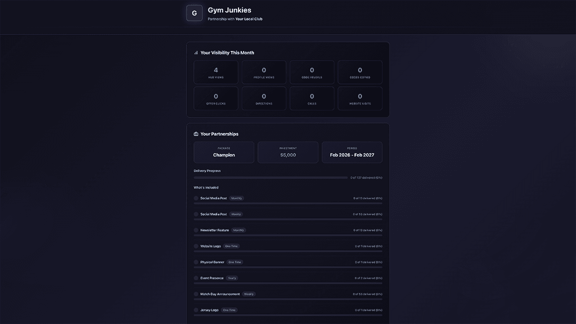
Task: Click the Website Visits stat card
Action: [x=360, y=98]
